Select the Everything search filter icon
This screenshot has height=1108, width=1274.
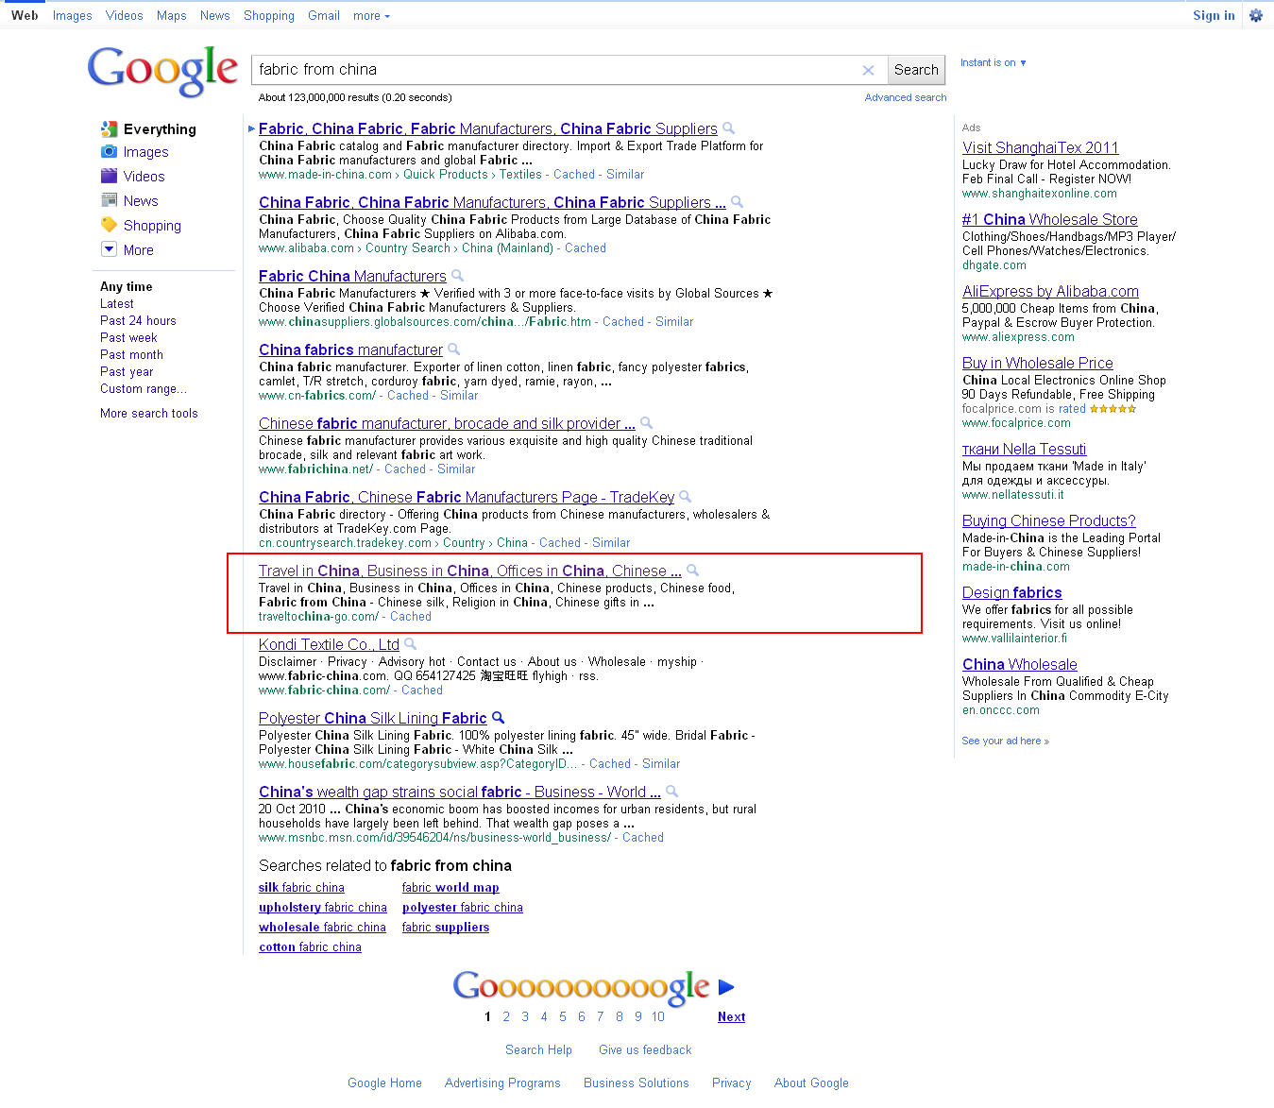point(109,128)
